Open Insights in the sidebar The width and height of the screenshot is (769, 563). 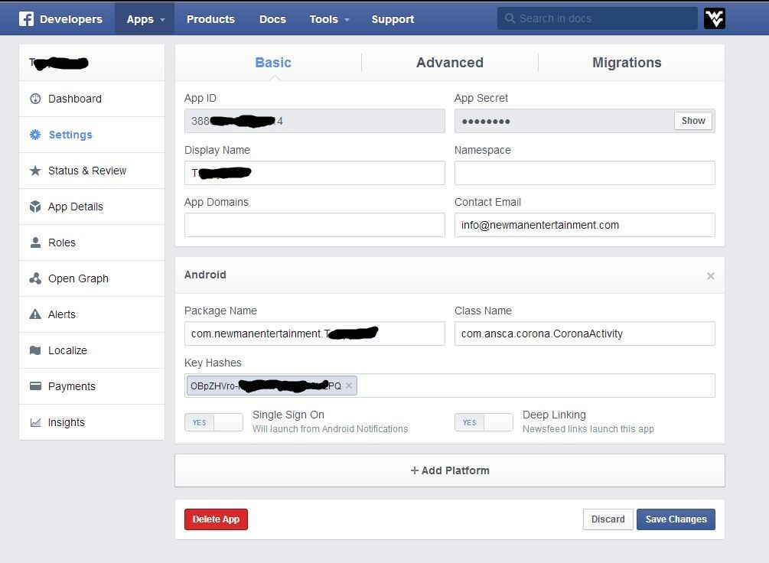92,422
